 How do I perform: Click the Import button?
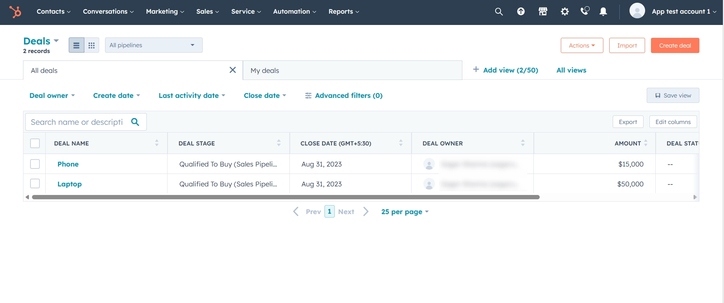pos(627,46)
